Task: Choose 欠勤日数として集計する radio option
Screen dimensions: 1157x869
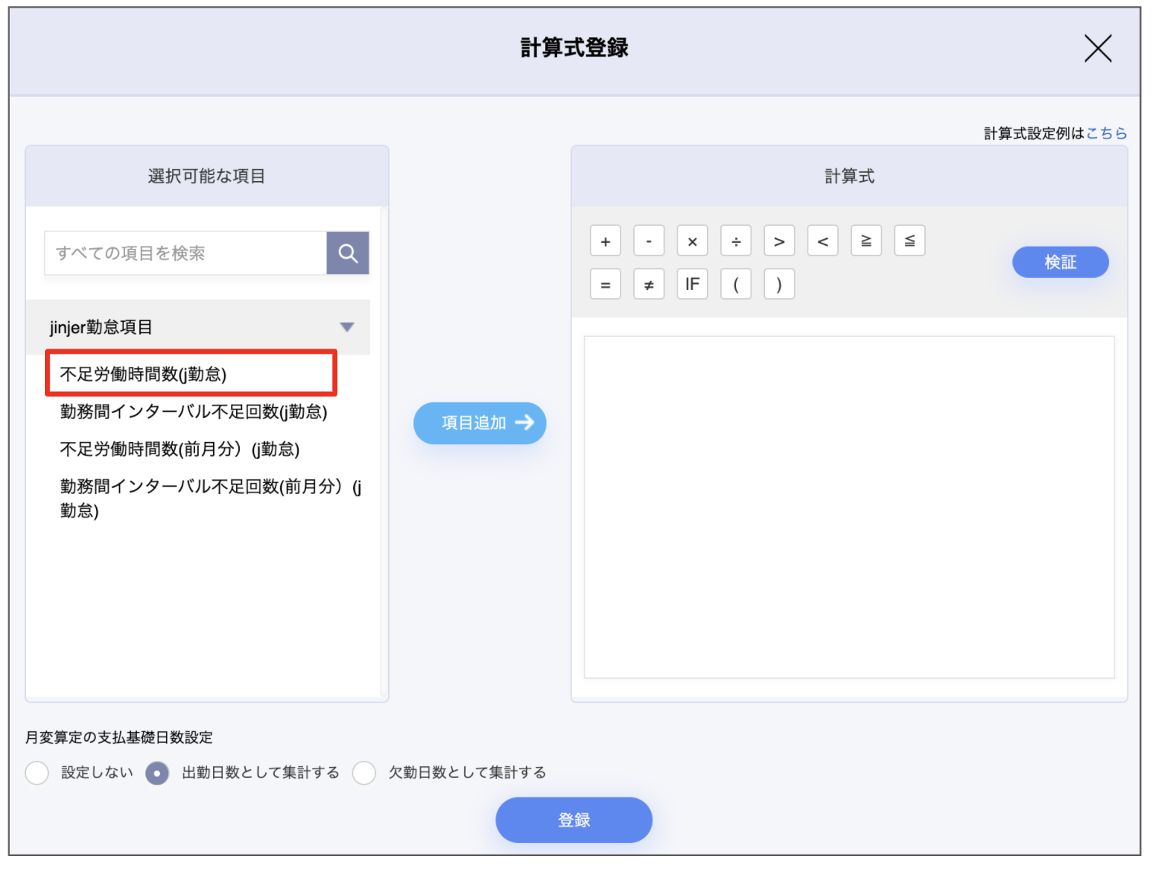Action: click(364, 773)
